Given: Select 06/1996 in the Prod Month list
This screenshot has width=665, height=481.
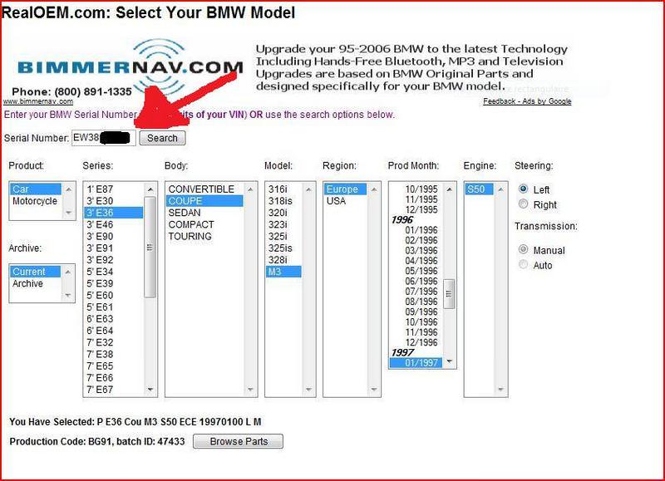Looking at the screenshot, I should [x=416, y=281].
